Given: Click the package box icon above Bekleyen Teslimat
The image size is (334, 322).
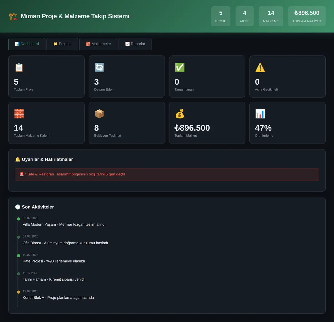Looking at the screenshot, I should click(x=99, y=114).
